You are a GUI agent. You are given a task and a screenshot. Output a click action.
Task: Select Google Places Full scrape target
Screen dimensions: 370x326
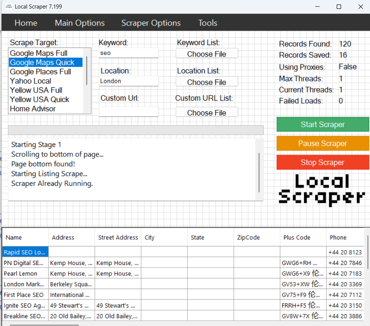(x=46, y=72)
